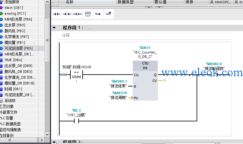Open the 时间 [DB1] data block

(x=13, y=89)
